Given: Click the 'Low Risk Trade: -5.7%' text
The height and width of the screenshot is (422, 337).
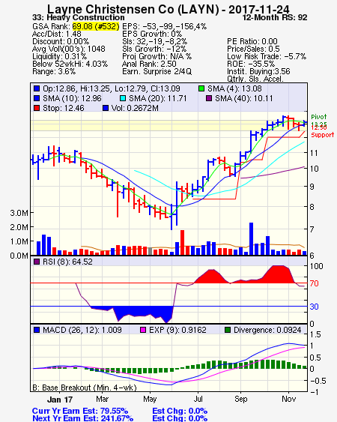Looking at the screenshot, I should [267, 56].
